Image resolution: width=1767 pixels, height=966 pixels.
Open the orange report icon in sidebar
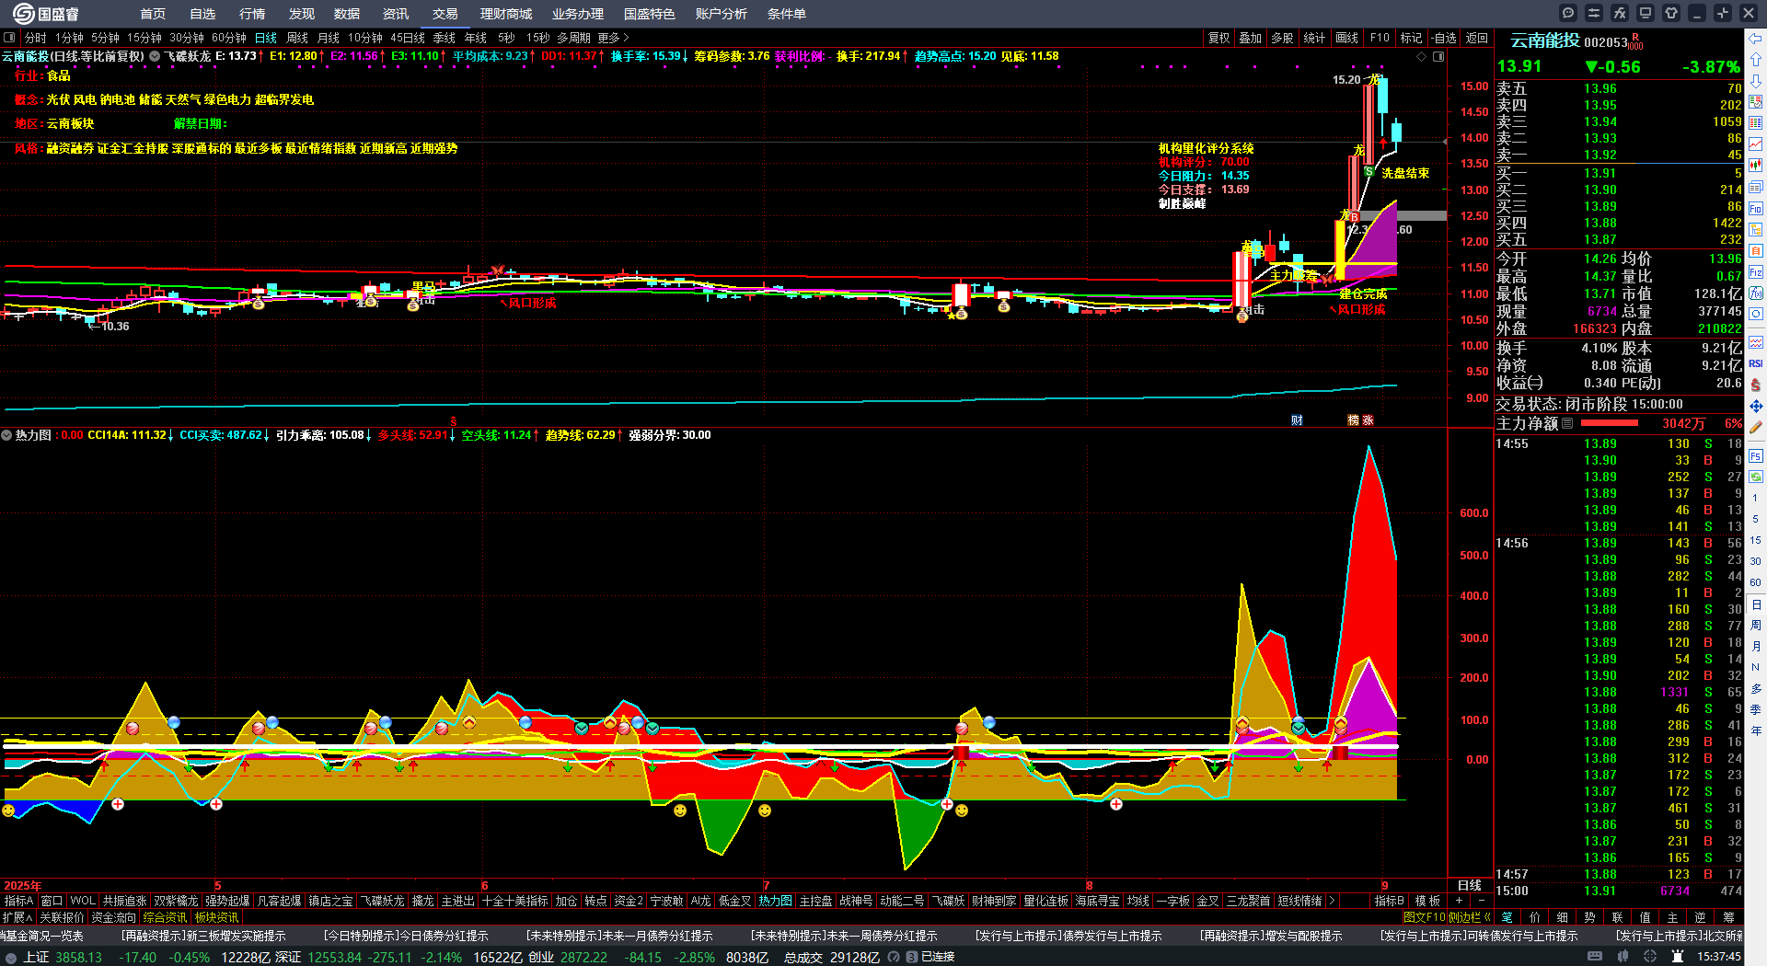(1756, 250)
